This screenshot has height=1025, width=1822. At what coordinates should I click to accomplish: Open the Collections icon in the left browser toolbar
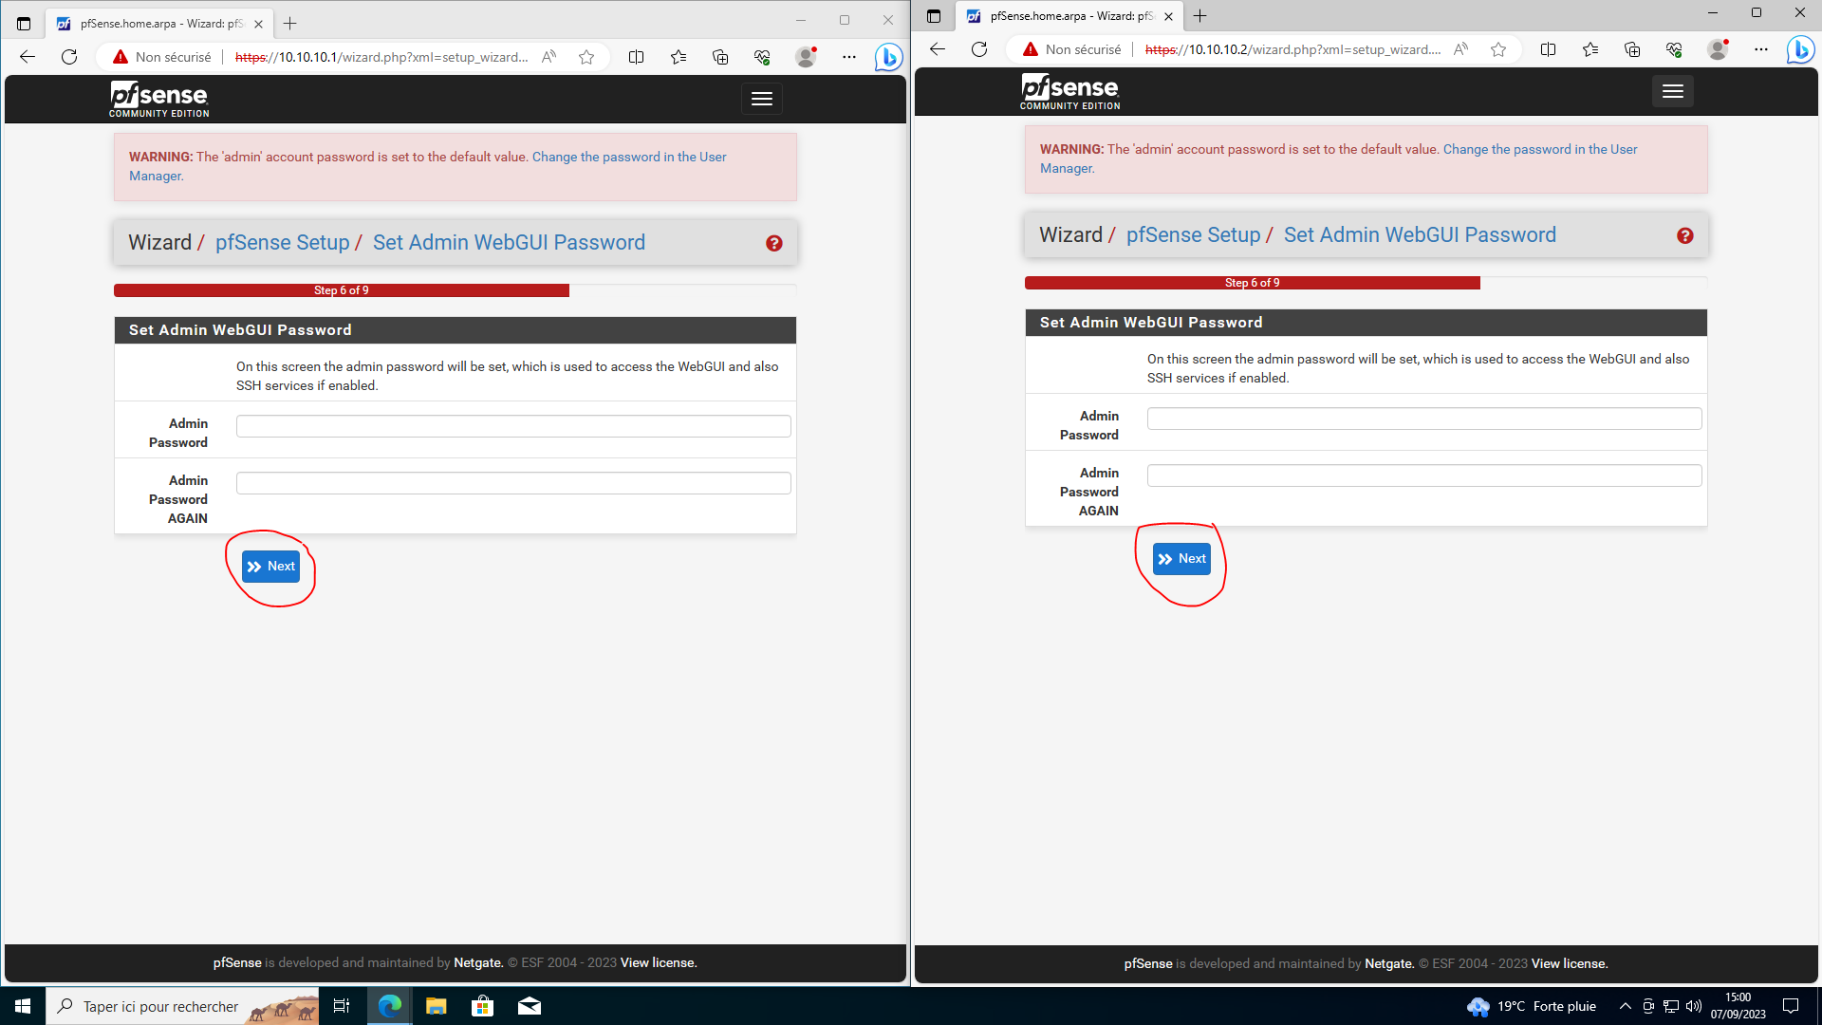720,57
